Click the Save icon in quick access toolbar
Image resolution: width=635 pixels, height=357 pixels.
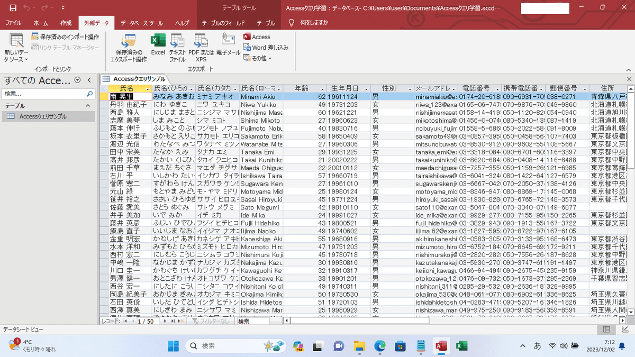(x=13, y=8)
